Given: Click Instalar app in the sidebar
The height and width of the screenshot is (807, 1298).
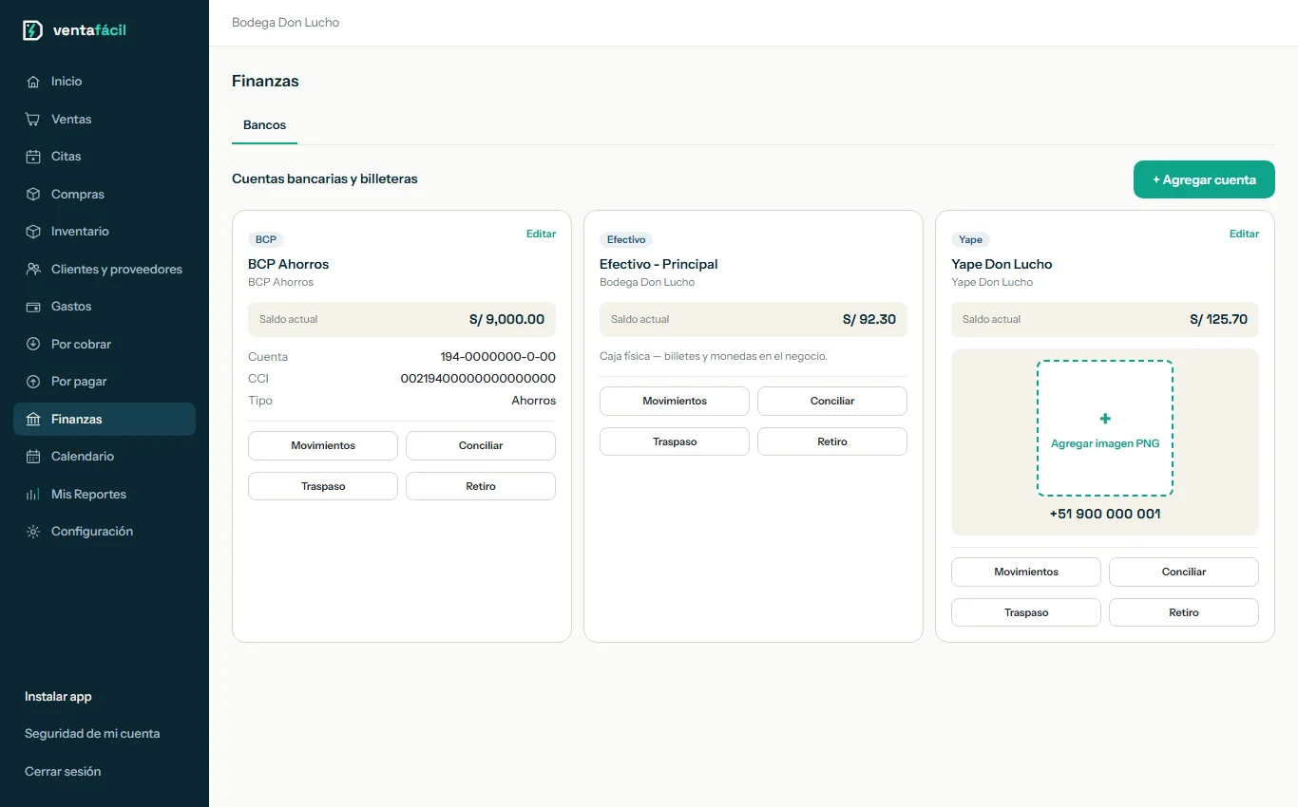Looking at the screenshot, I should pos(58,697).
